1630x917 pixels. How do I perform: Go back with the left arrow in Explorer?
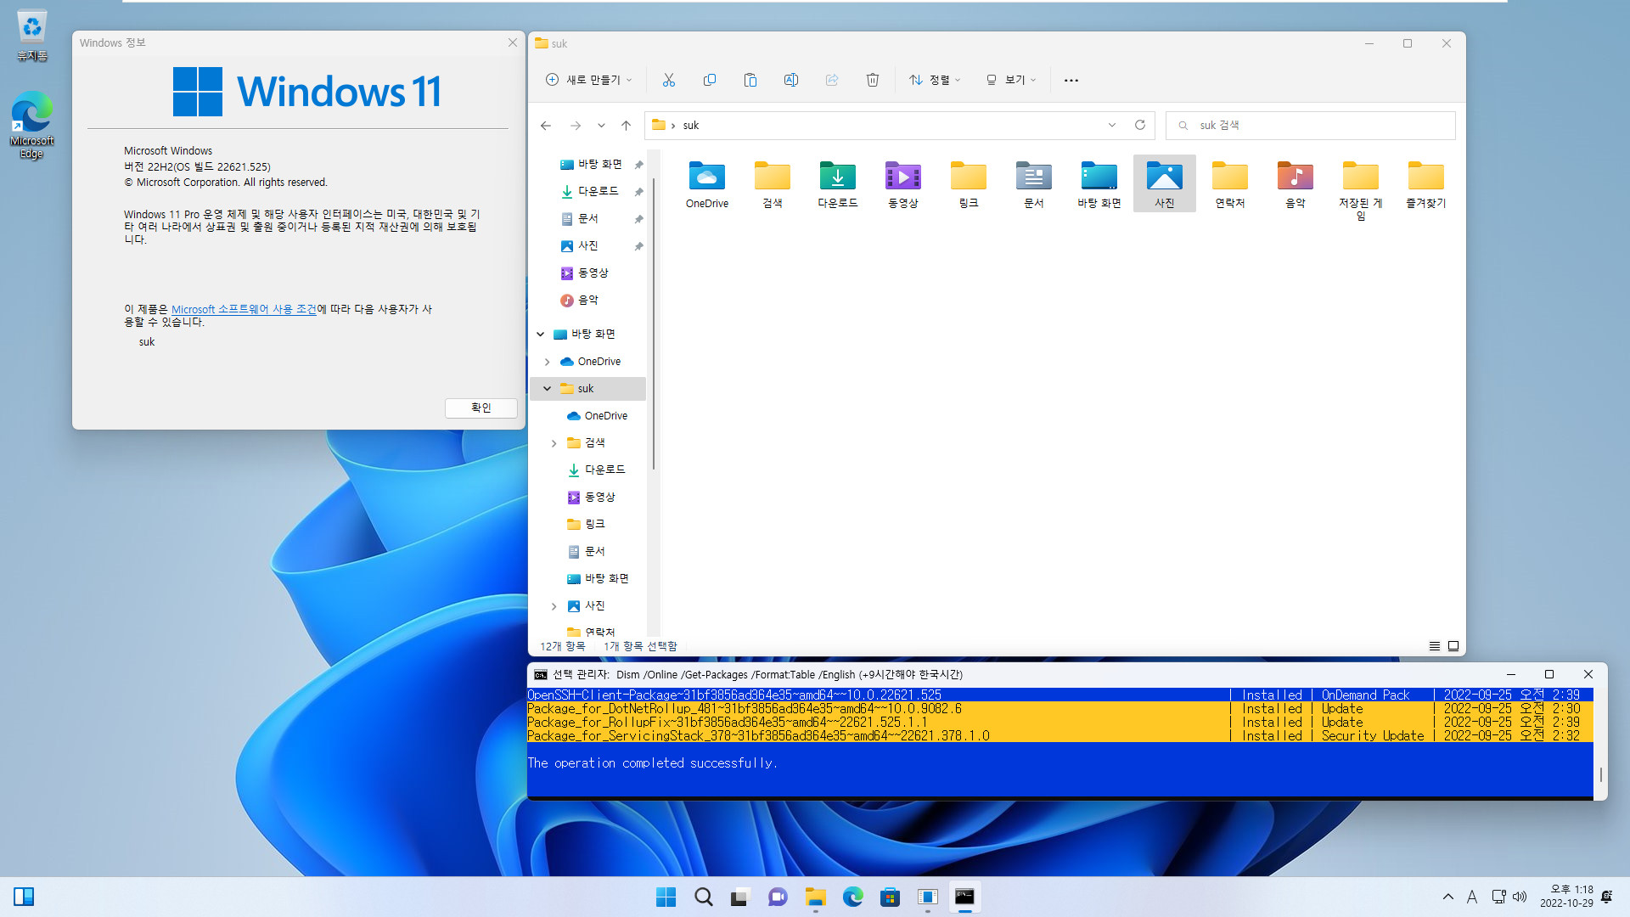(546, 126)
